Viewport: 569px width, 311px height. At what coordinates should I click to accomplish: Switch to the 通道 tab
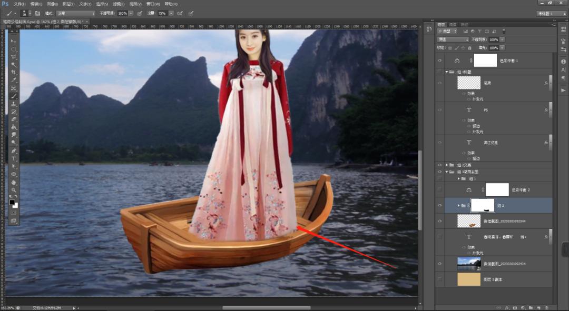[x=453, y=25]
